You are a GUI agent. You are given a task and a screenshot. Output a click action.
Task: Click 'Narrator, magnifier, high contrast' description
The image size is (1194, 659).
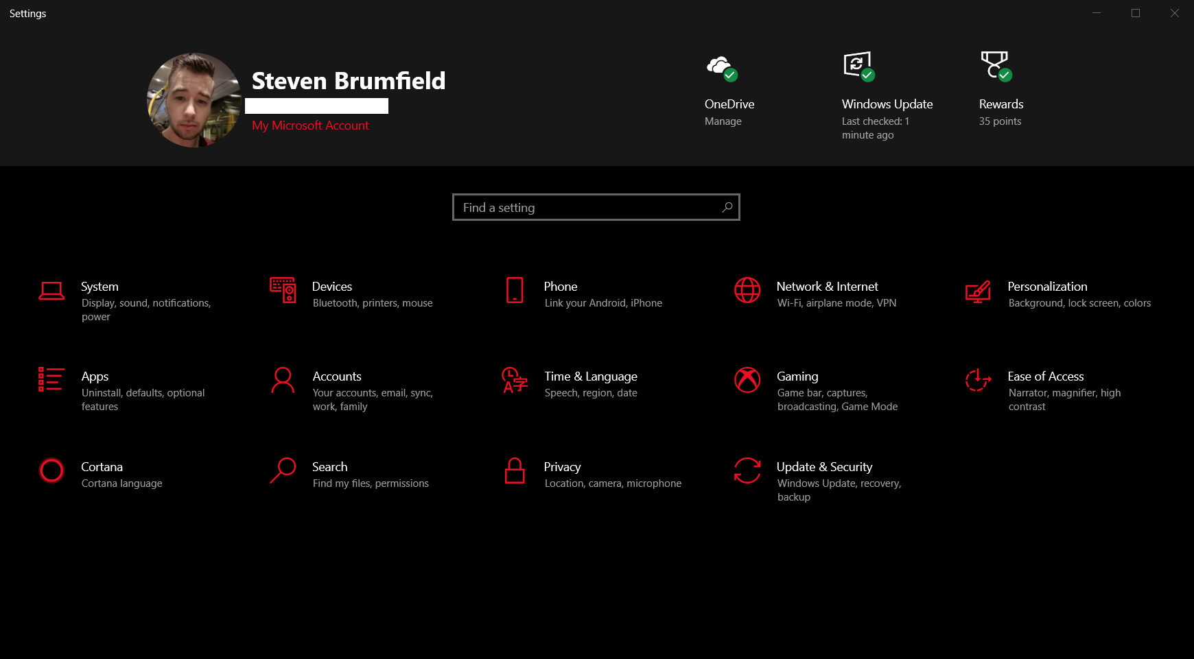click(x=1064, y=400)
